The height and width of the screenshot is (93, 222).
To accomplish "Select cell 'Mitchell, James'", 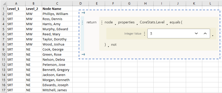I will (x=57, y=90).
